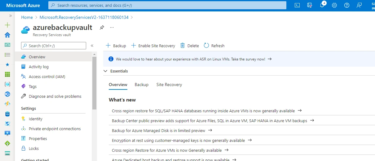Open Encryption at rest customer-managed keys news
375x161 pixels.
click(182, 140)
